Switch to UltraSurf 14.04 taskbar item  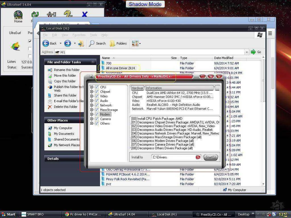pos(126,214)
